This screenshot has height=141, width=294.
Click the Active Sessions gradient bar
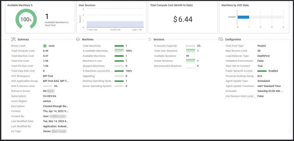(191, 61)
